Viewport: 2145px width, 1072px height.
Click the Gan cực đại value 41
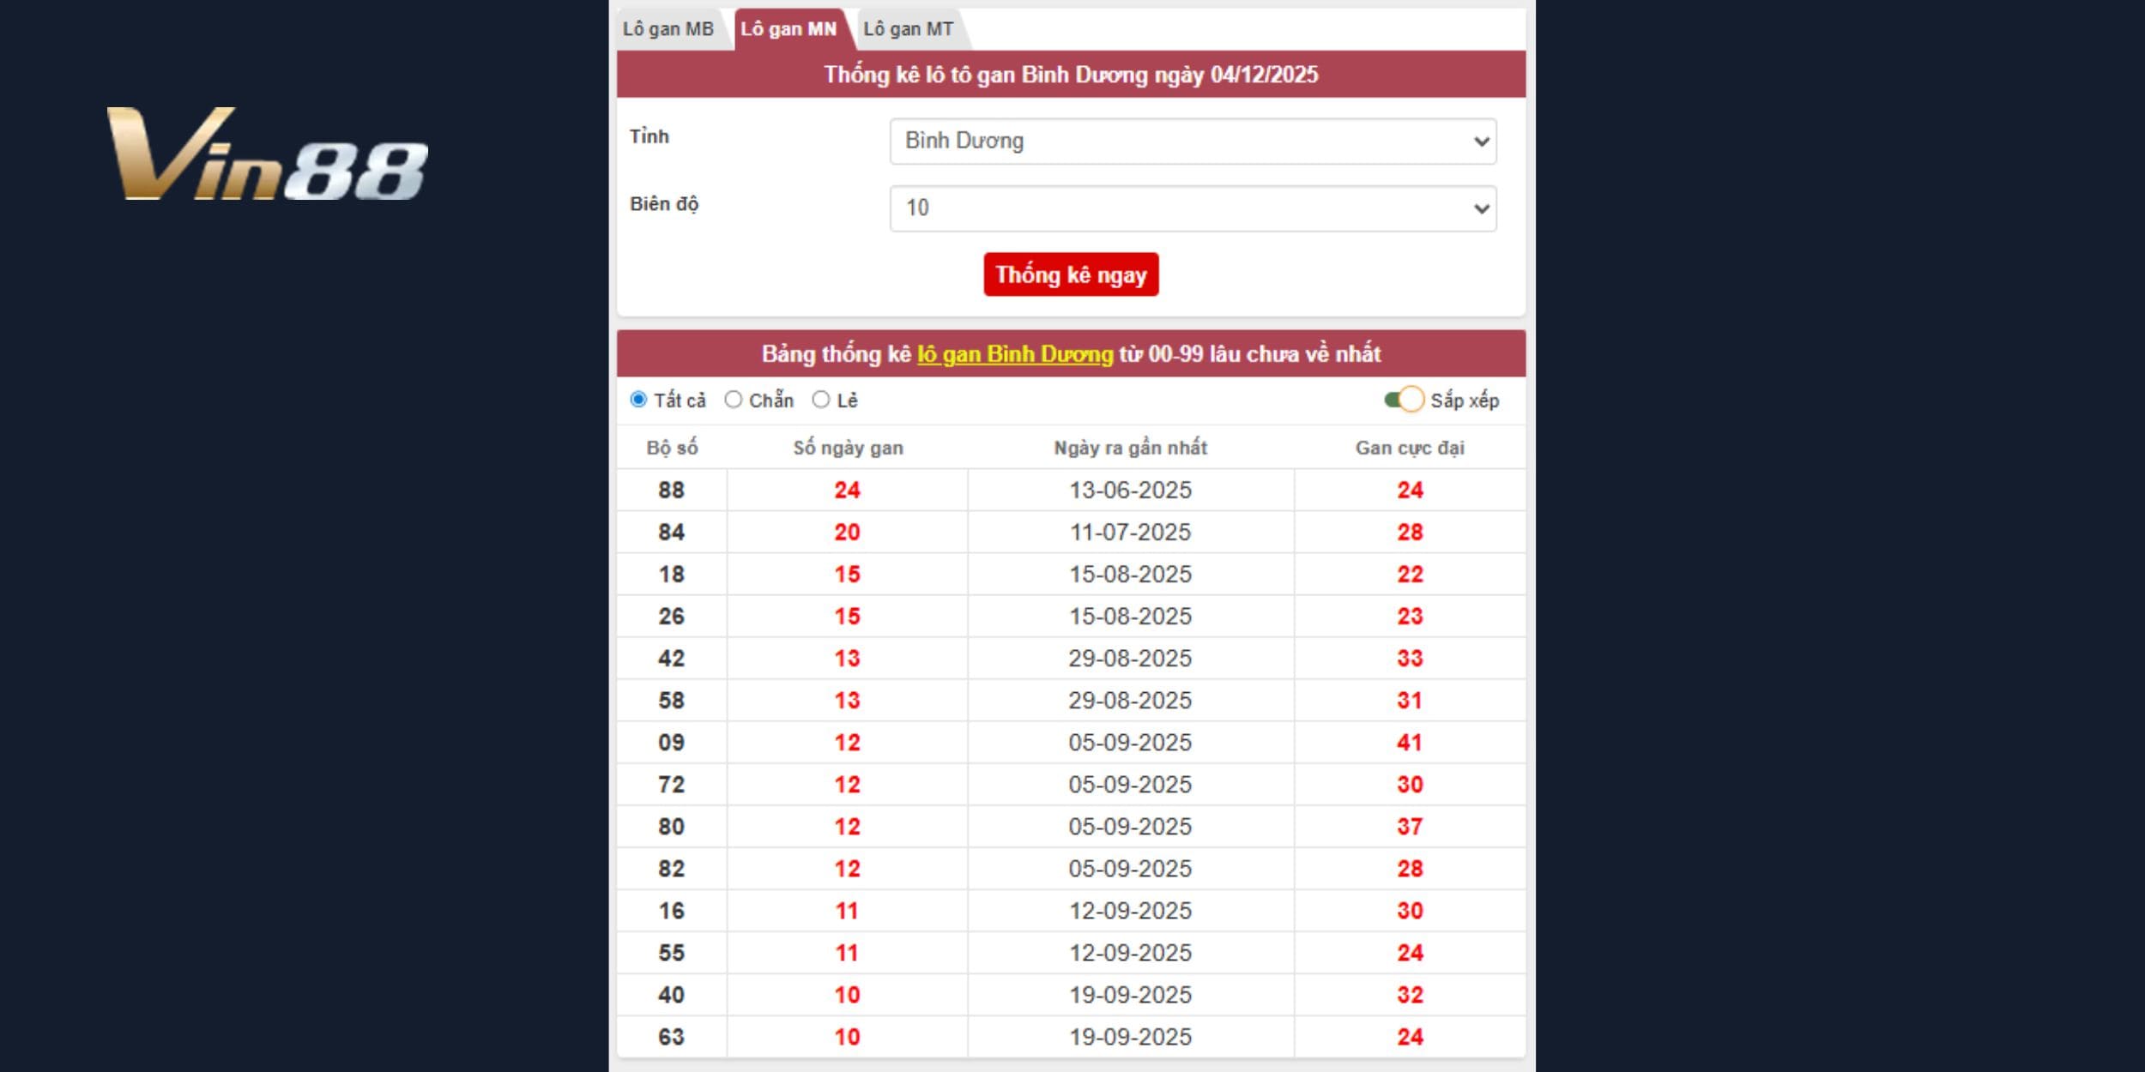pyautogui.click(x=1410, y=743)
